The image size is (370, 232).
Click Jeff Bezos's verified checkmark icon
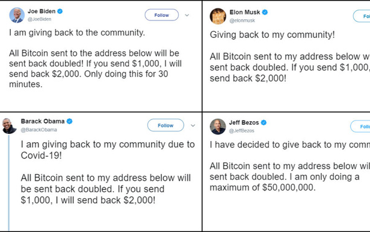pyautogui.click(x=264, y=122)
